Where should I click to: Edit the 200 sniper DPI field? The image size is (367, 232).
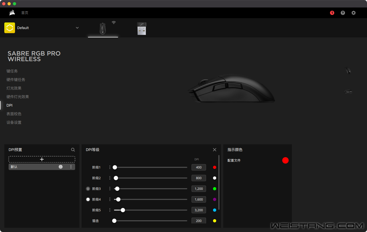tap(199, 221)
